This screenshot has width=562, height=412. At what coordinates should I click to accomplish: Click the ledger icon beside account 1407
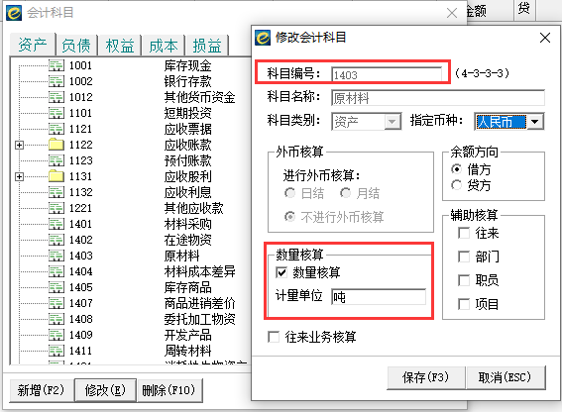coord(56,303)
